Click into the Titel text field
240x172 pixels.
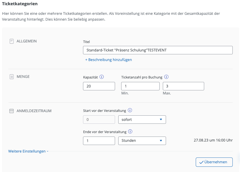(x=158, y=50)
